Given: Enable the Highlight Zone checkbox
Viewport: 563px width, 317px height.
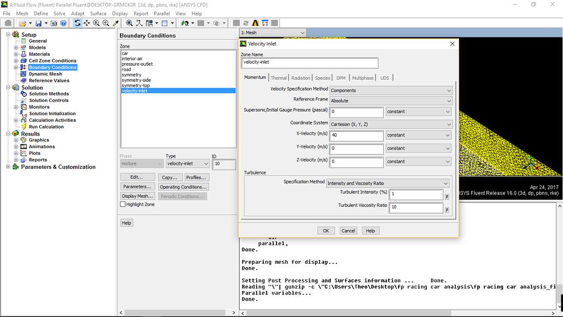Looking at the screenshot, I should (123, 204).
